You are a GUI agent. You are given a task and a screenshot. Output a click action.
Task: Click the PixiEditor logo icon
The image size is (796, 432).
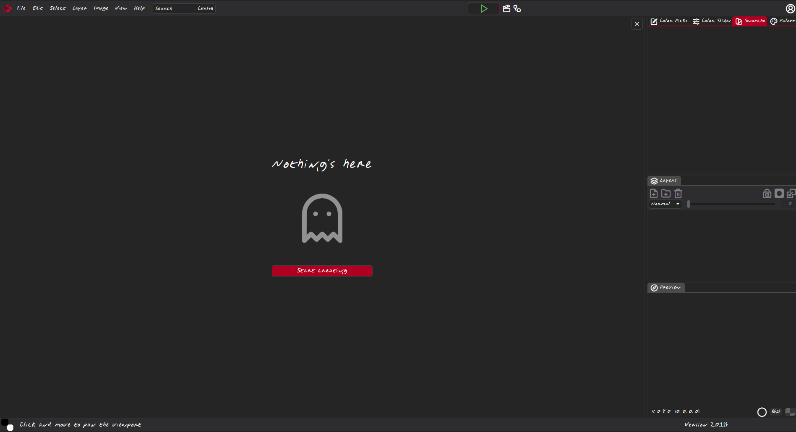coord(7,8)
